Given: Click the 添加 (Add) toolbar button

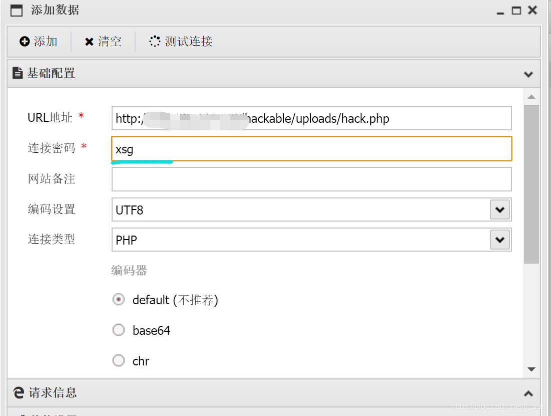Looking at the screenshot, I should click(x=39, y=42).
